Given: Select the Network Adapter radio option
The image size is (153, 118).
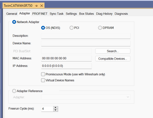Looking at the screenshot, I should click(14, 22).
